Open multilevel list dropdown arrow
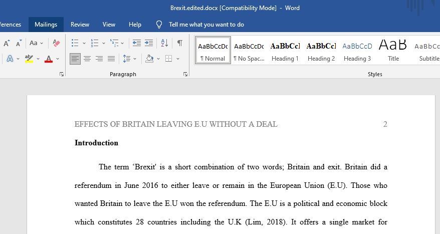 [x=122, y=43]
